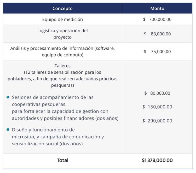Select the Equipo de medición cell

[x=62, y=19]
